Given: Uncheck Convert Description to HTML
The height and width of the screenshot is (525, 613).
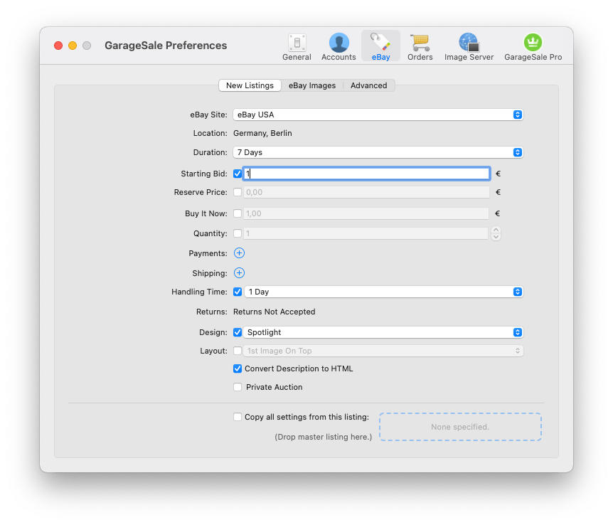Looking at the screenshot, I should [x=238, y=368].
